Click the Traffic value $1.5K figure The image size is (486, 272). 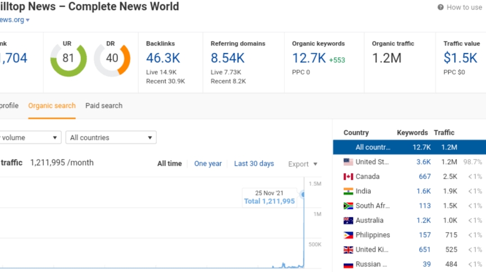pyautogui.click(x=460, y=58)
